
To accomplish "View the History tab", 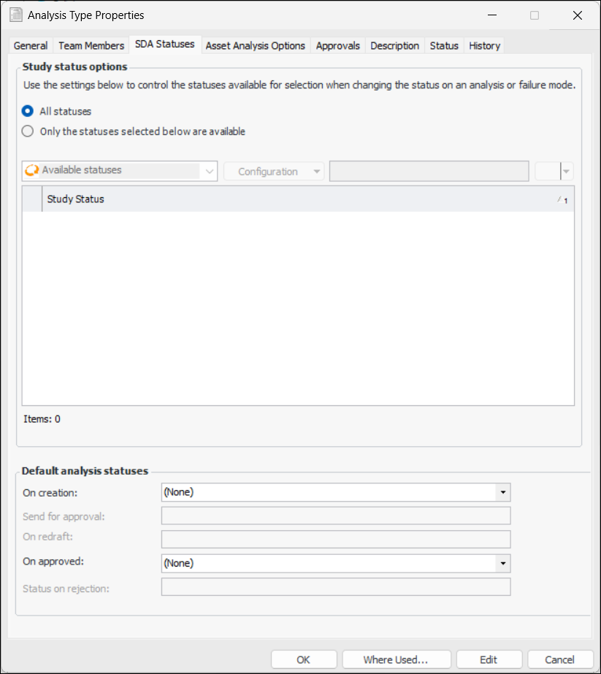I will coord(484,45).
